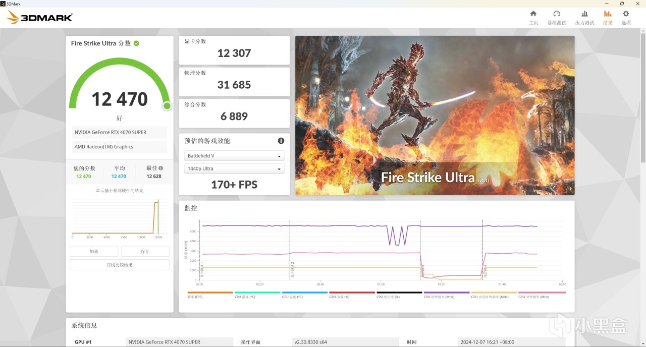Click the Fire Strike Ultra artwork image

tap(435, 115)
